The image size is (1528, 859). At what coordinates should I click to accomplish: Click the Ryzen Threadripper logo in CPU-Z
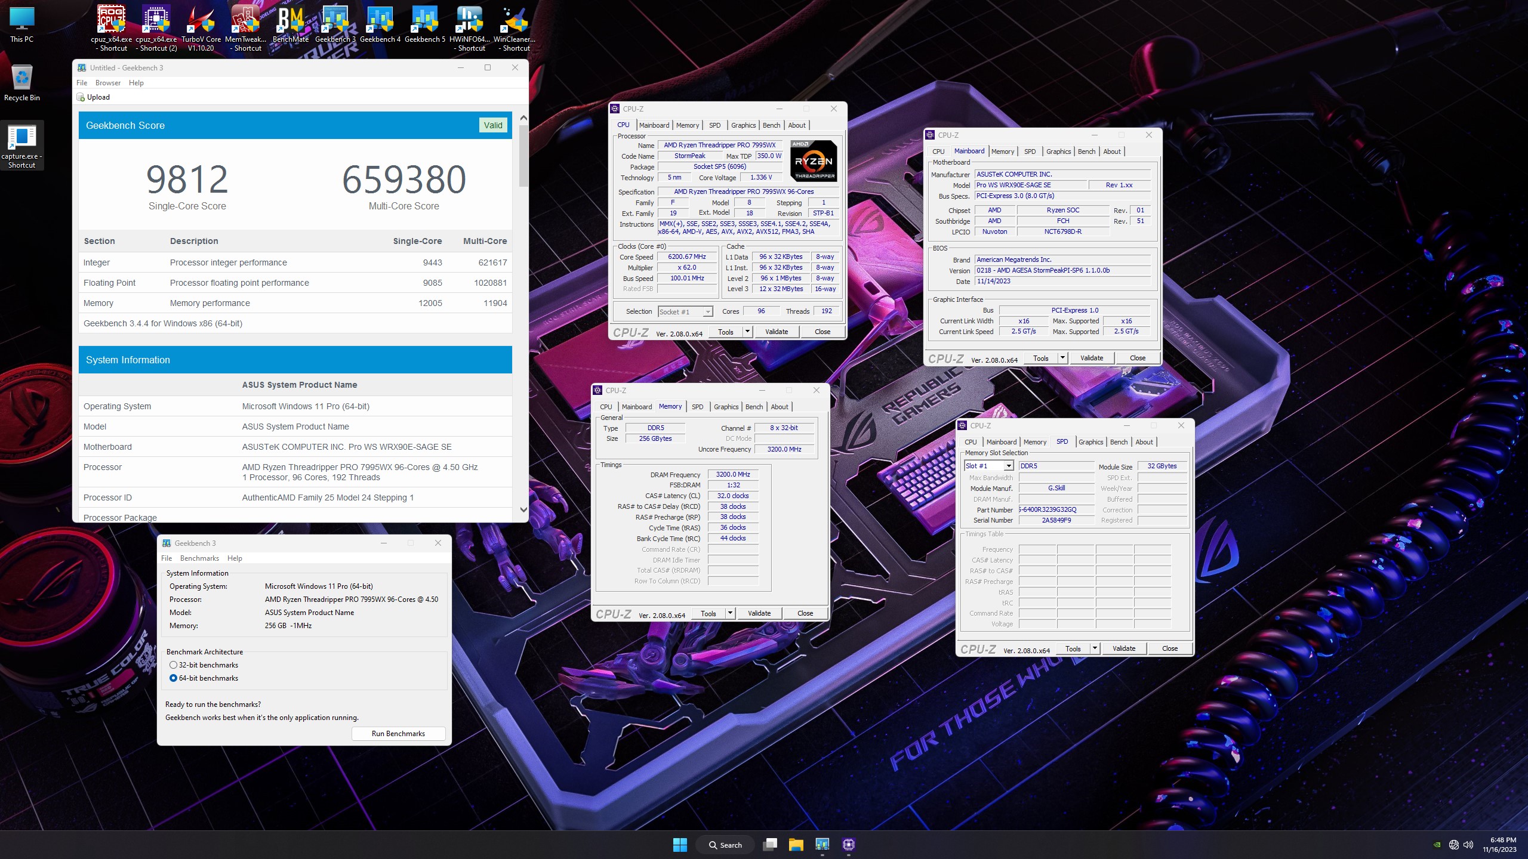point(814,161)
